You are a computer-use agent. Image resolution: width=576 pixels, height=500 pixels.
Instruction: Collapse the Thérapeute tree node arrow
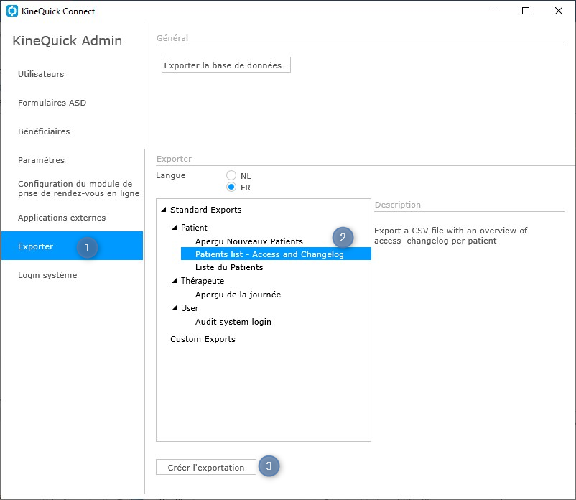click(175, 281)
